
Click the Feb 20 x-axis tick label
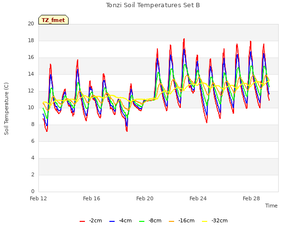coord(145,198)
